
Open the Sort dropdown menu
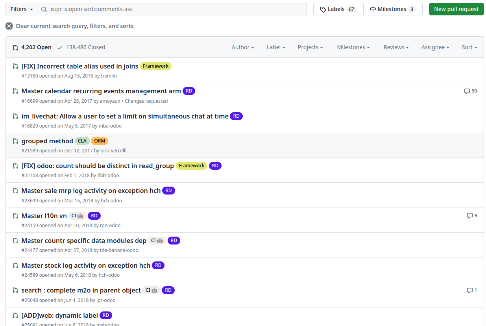tap(469, 47)
